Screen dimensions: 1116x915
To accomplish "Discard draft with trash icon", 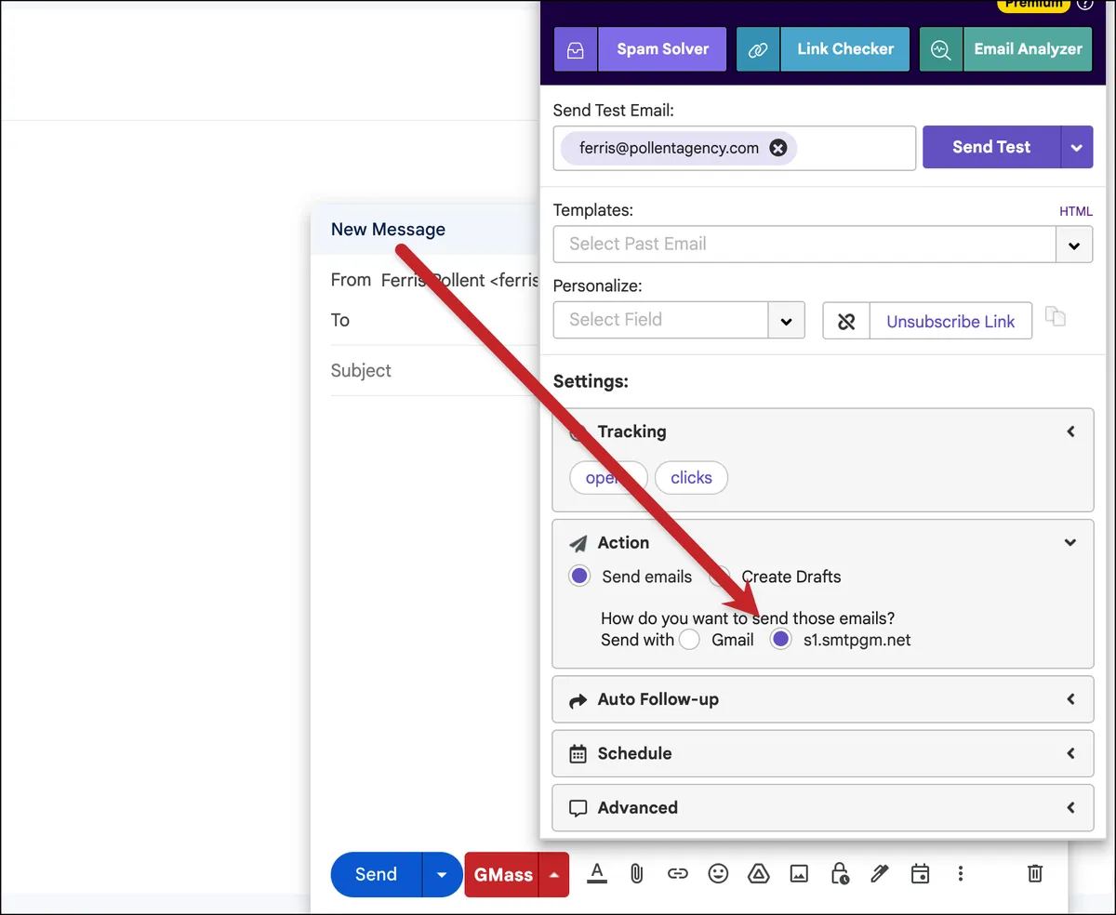I will (1035, 873).
